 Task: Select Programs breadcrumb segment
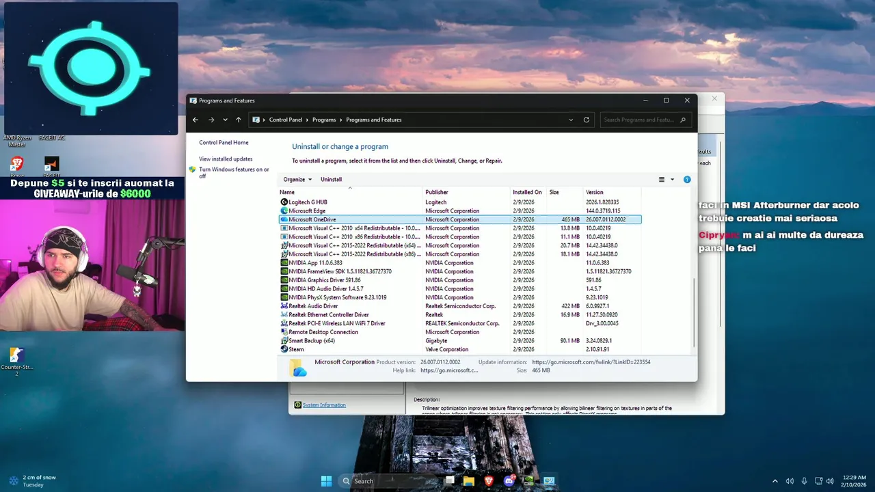pyautogui.click(x=324, y=120)
